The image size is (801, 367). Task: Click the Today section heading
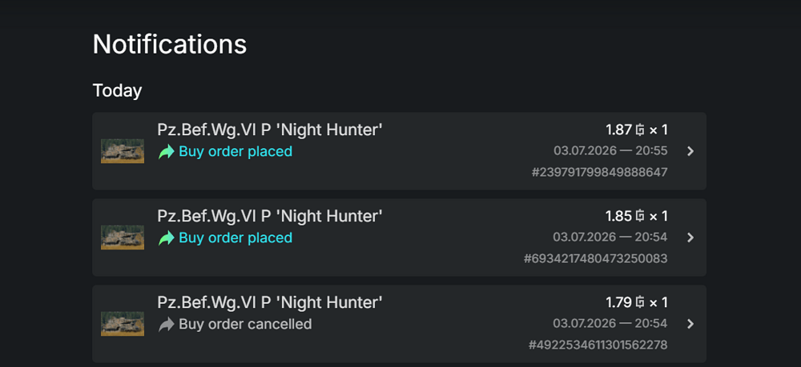click(117, 90)
